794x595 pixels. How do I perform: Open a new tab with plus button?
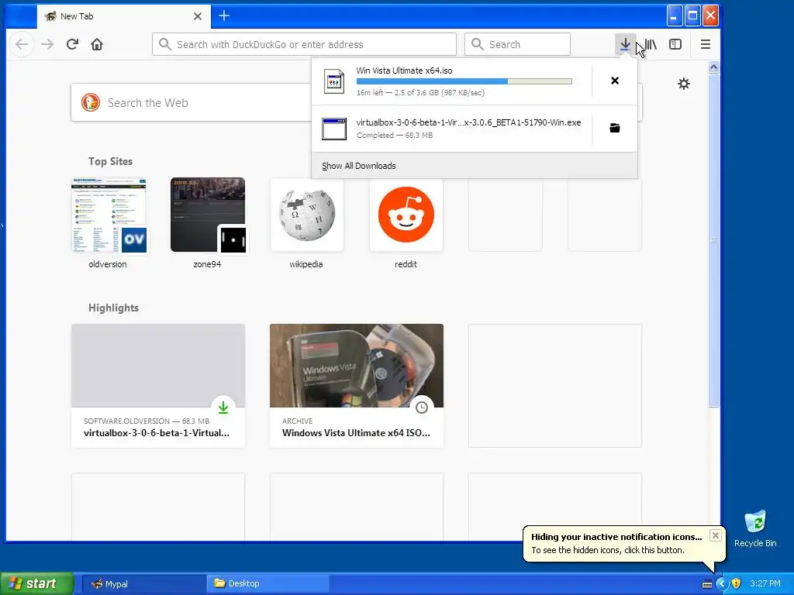pos(224,15)
